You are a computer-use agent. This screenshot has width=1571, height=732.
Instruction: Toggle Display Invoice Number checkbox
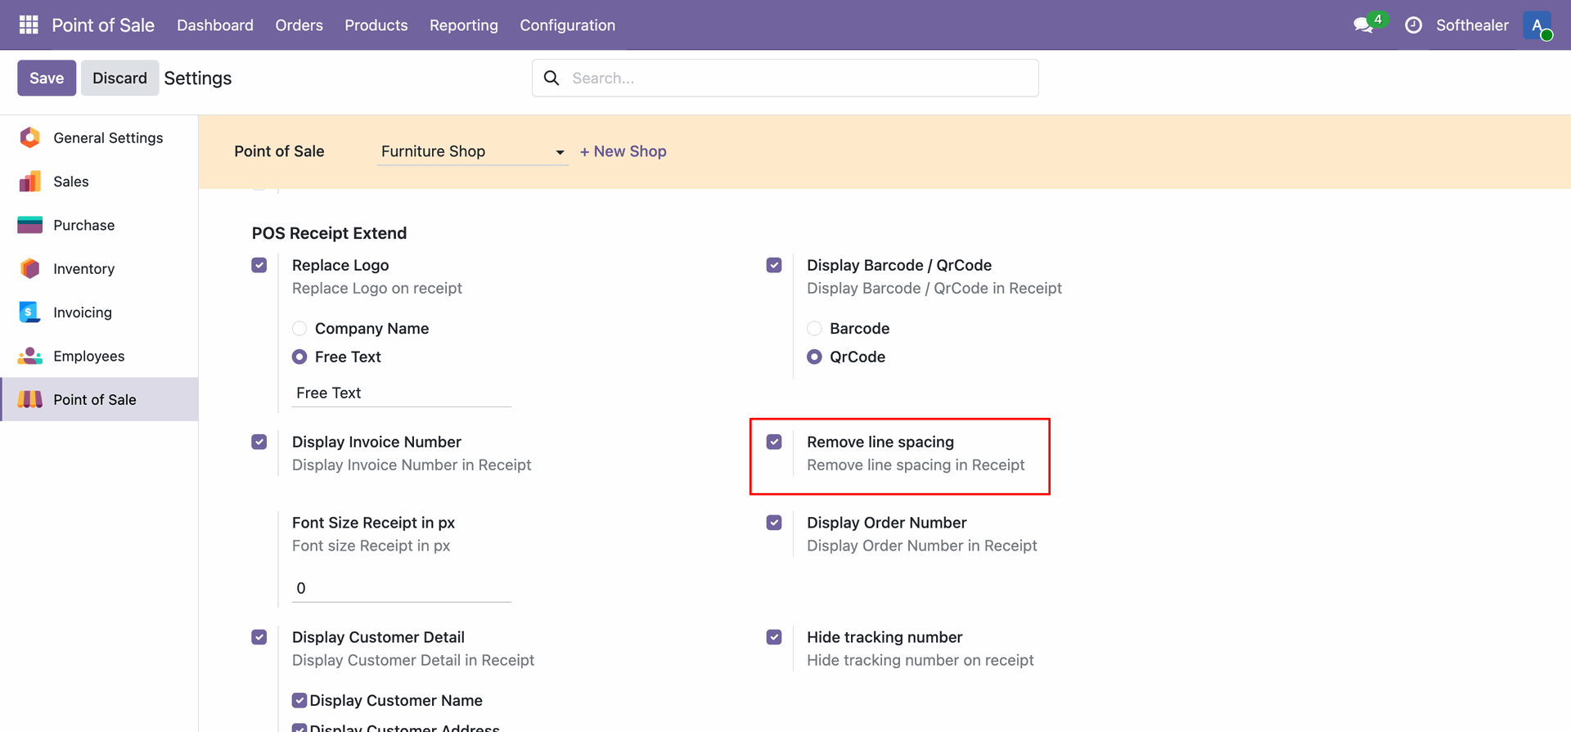(x=259, y=442)
